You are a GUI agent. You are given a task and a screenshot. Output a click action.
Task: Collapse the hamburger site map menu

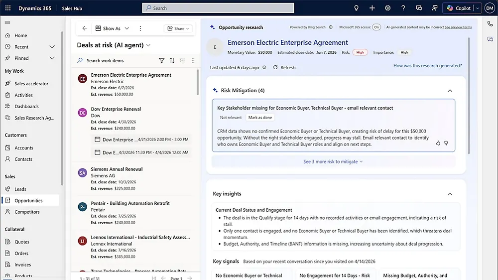[7, 22]
